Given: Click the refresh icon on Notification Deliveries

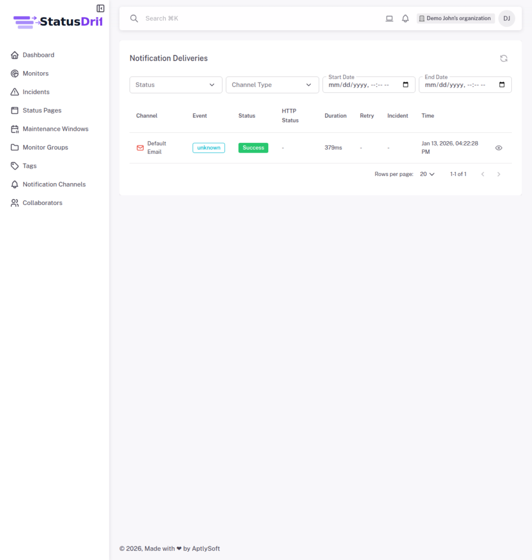Looking at the screenshot, I should coord(504,58).
